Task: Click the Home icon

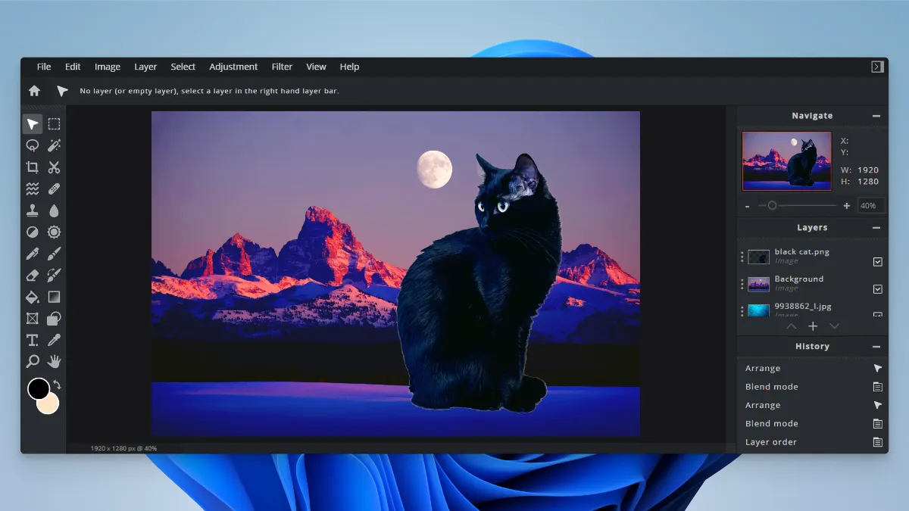Action: click(x=34, y=91)
